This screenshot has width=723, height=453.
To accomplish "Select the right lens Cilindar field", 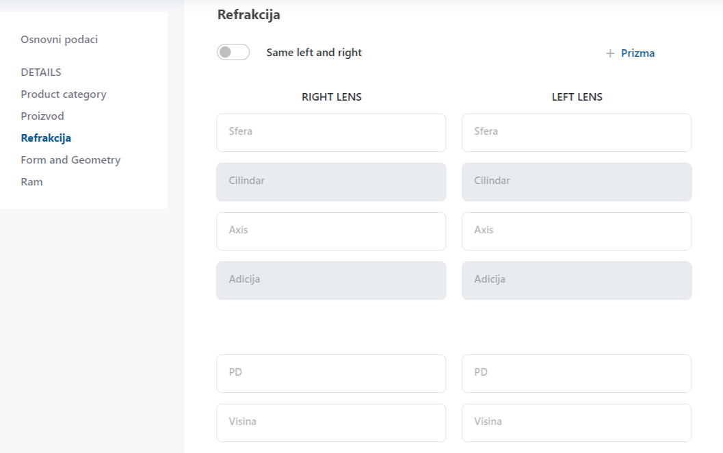I will point(331,182).
